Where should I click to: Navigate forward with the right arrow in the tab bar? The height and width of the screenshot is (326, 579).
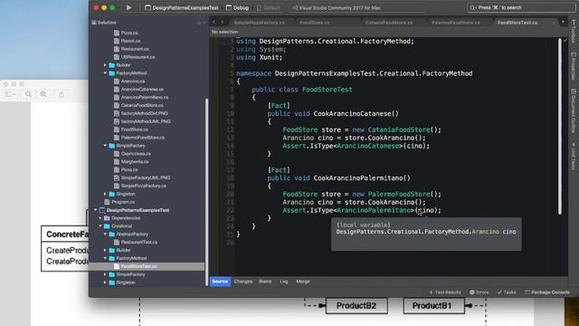[222, 22]
